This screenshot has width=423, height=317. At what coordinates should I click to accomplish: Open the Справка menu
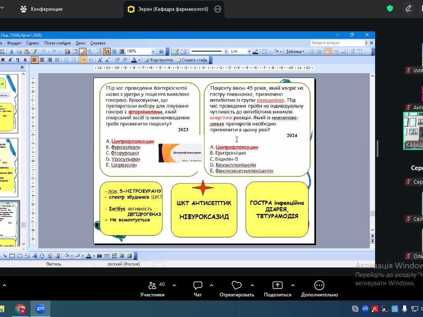click(x=98, y=43)
